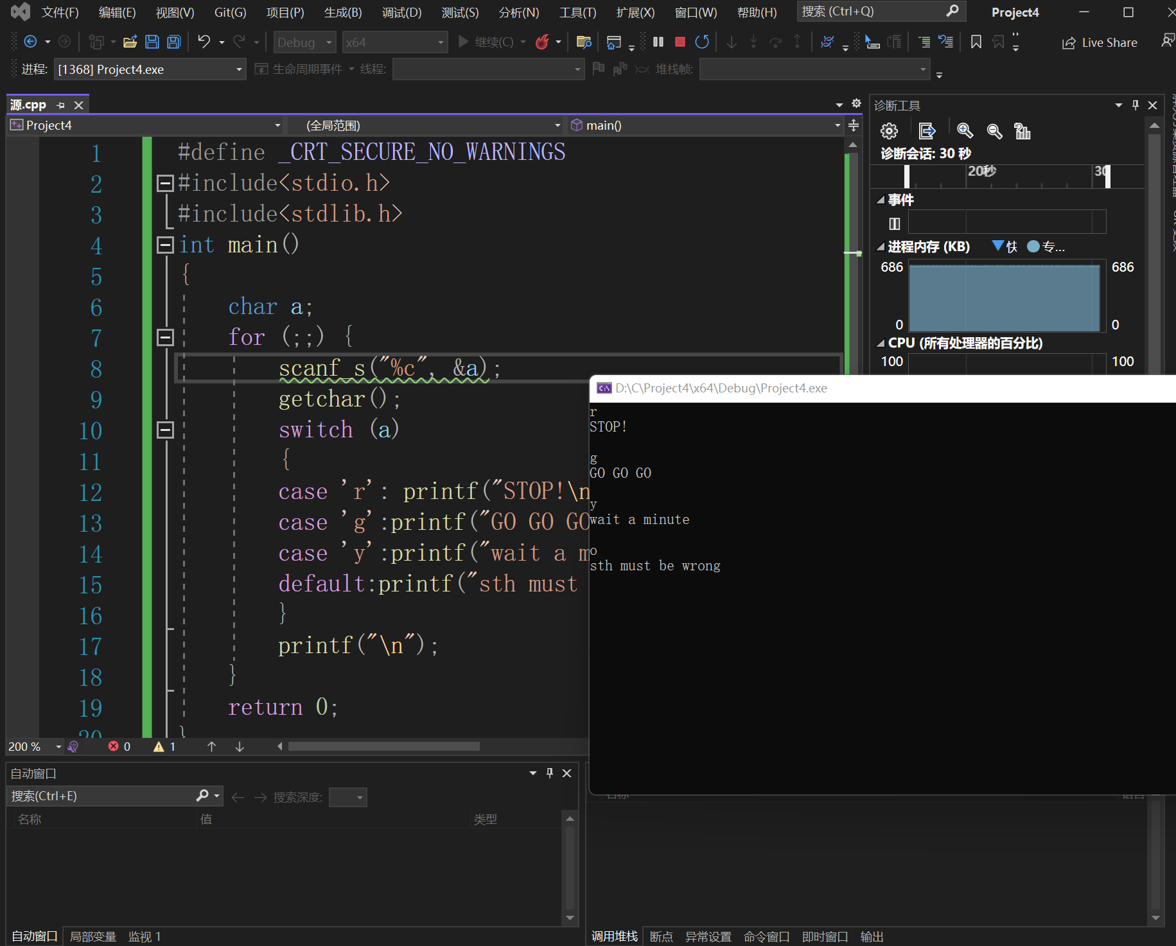Collapse the main function fold box

(165, 245)
